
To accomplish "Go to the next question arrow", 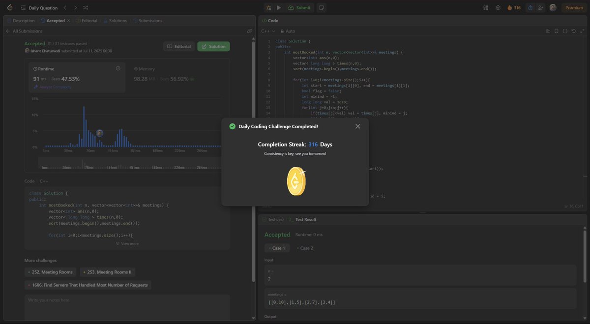I will [75, 8].
